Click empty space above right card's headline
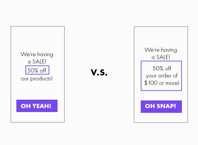The width and height of the screenshot is (198, 145). point(161,37)
